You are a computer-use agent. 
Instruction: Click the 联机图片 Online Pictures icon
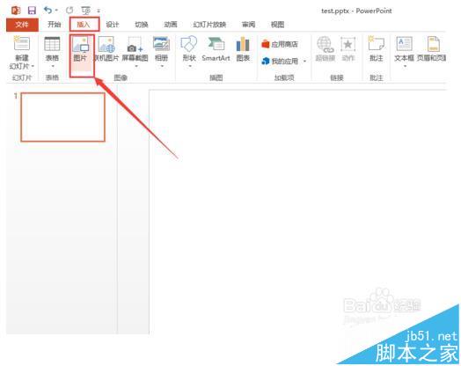106,44
